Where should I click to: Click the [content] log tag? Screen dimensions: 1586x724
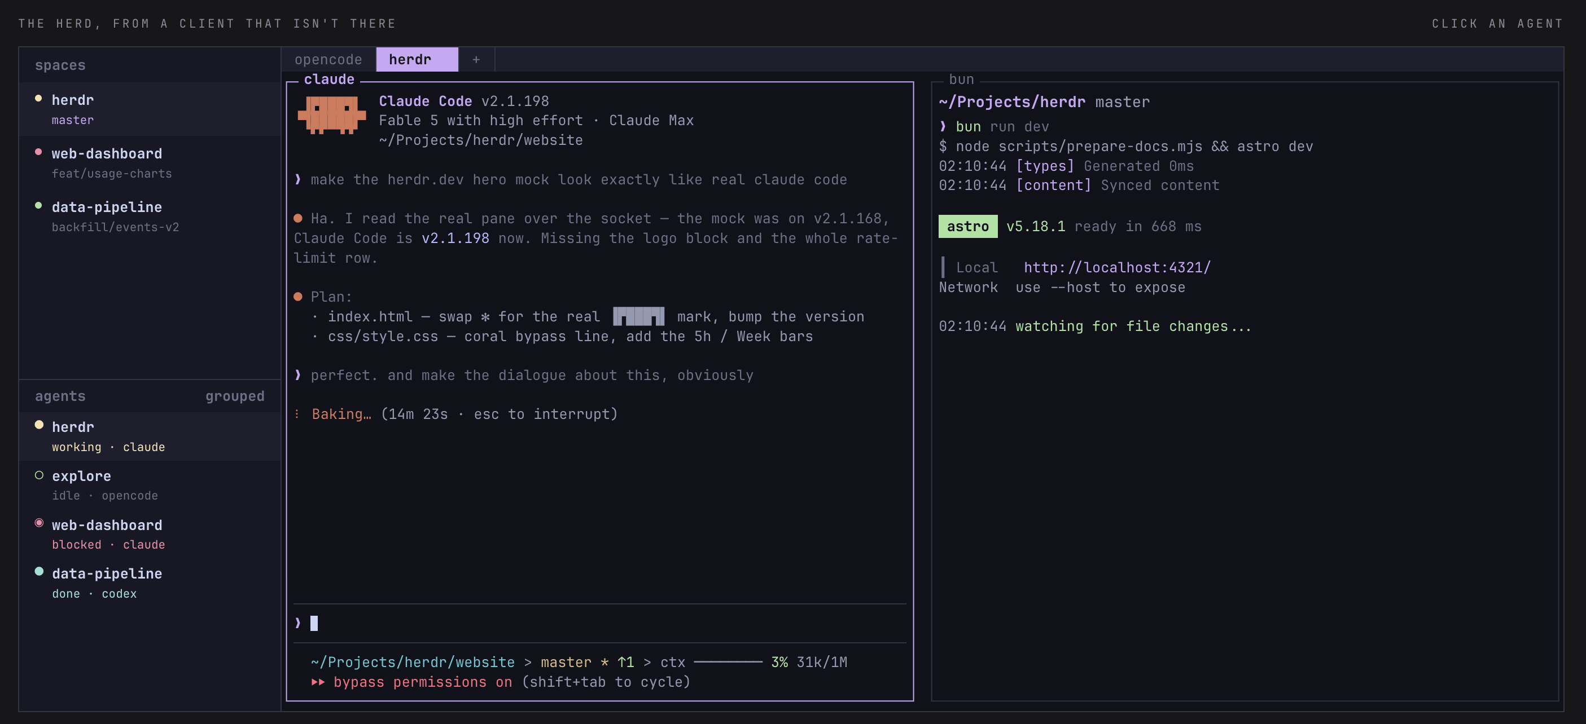tap(1053, 186)
